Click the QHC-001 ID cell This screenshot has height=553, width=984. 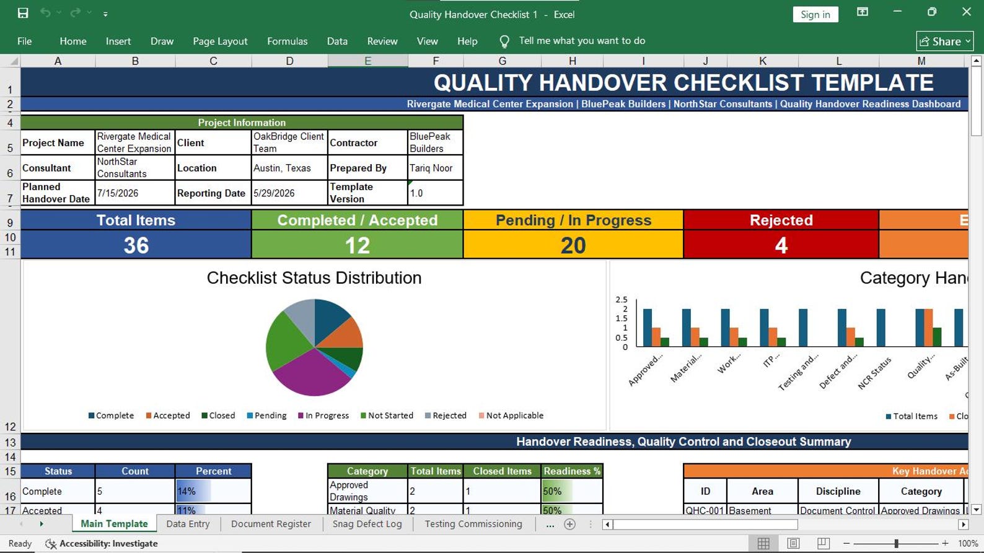tap(705, 510)
